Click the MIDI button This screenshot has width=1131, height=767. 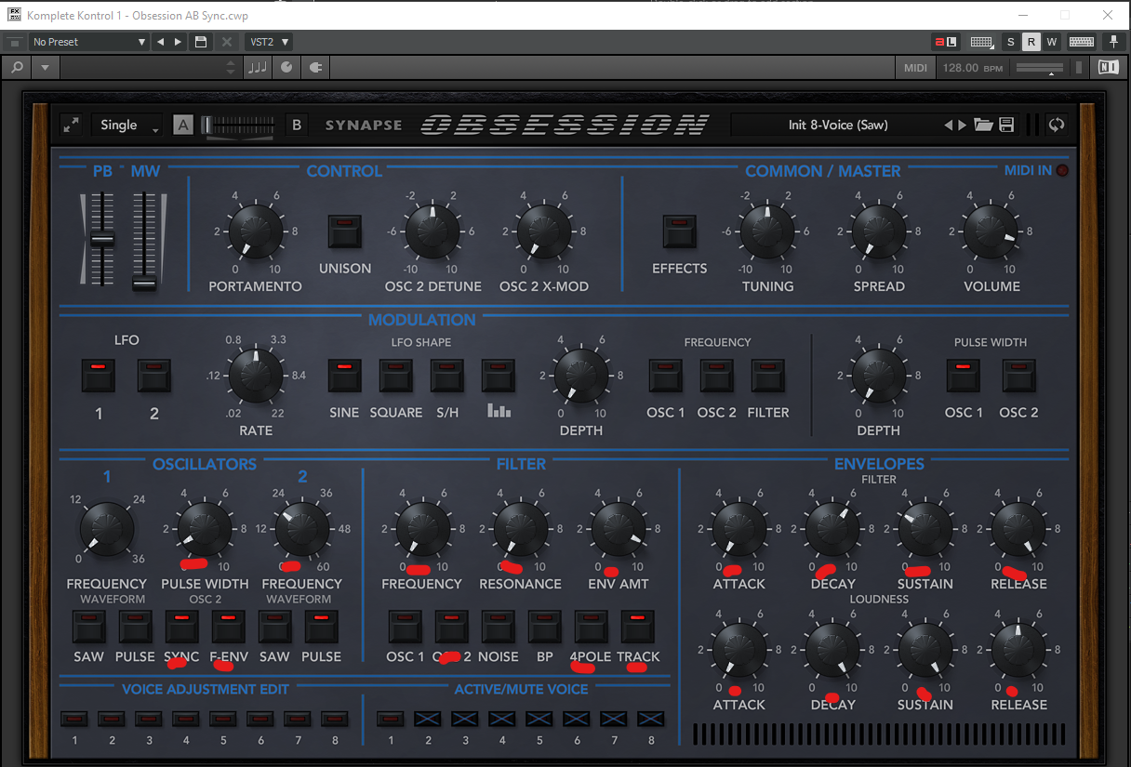(916, 68)
